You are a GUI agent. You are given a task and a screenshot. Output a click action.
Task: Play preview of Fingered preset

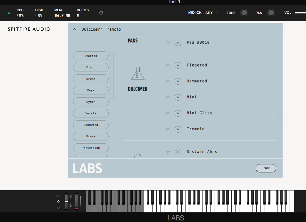[x=178, y=65]
